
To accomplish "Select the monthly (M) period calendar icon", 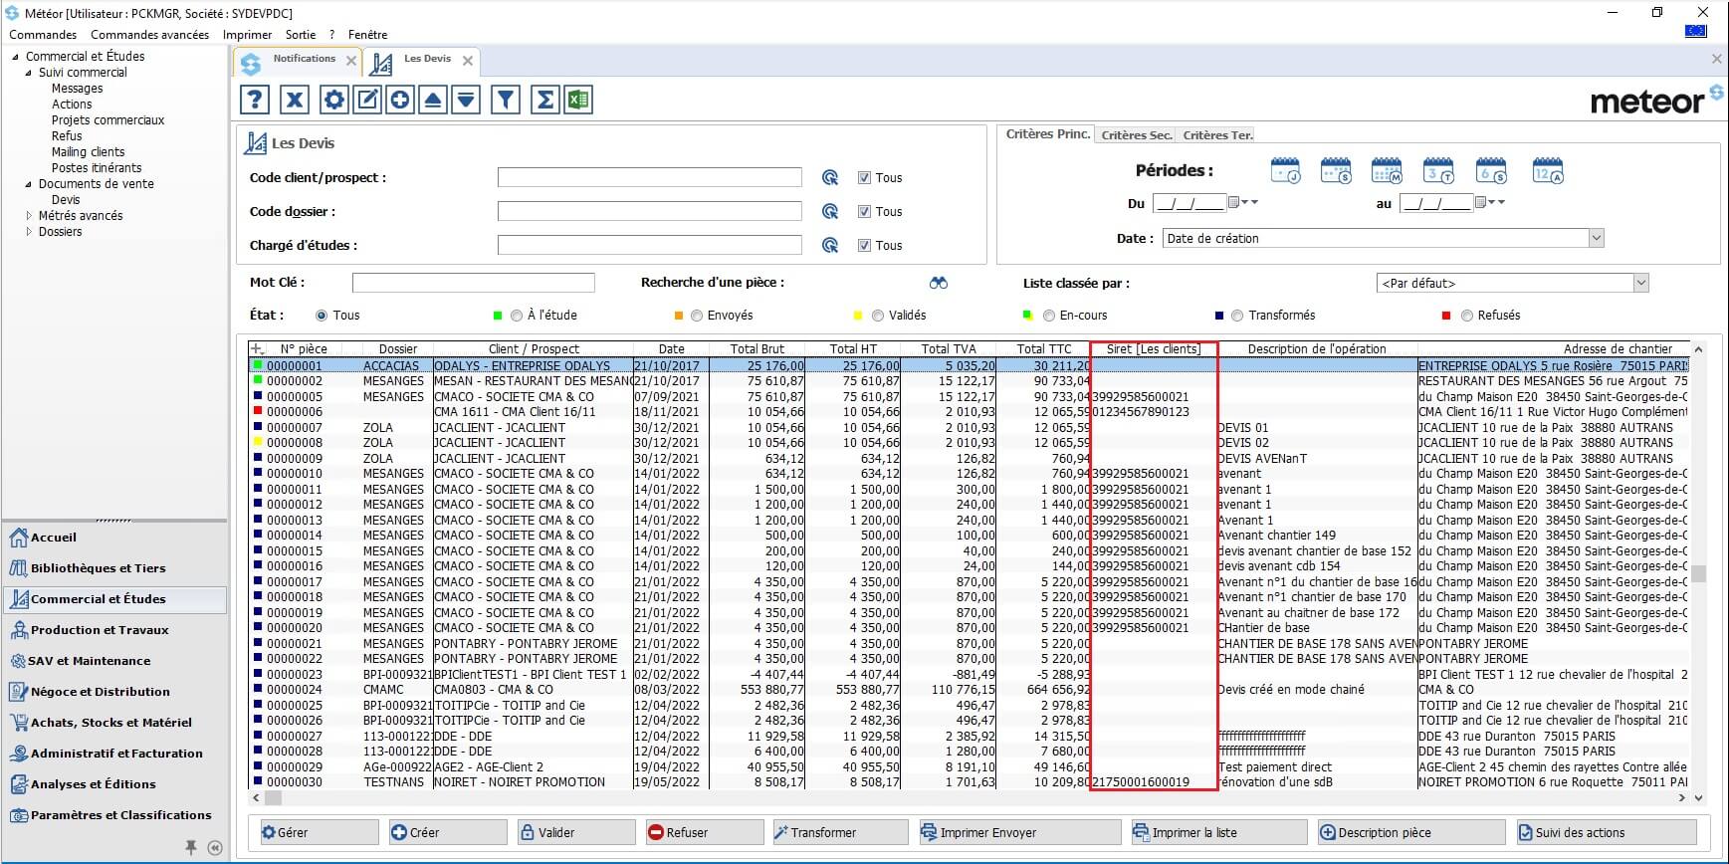I will click(x=1387, y=171).
